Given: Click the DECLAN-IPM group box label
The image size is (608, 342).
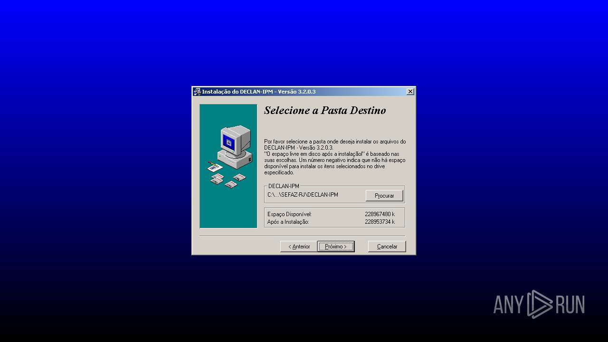Looking at the screenshot, I should coord(284,186).
